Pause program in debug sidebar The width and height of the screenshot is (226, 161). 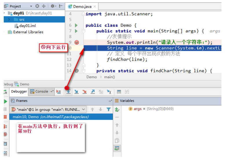tap(5, 109)
